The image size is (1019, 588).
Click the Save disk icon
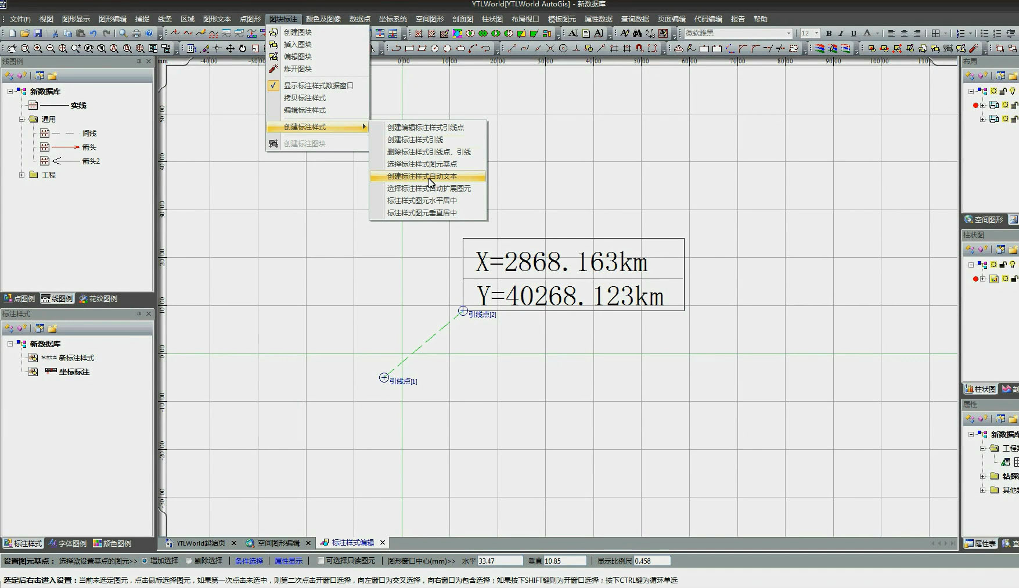pos(38,33)
